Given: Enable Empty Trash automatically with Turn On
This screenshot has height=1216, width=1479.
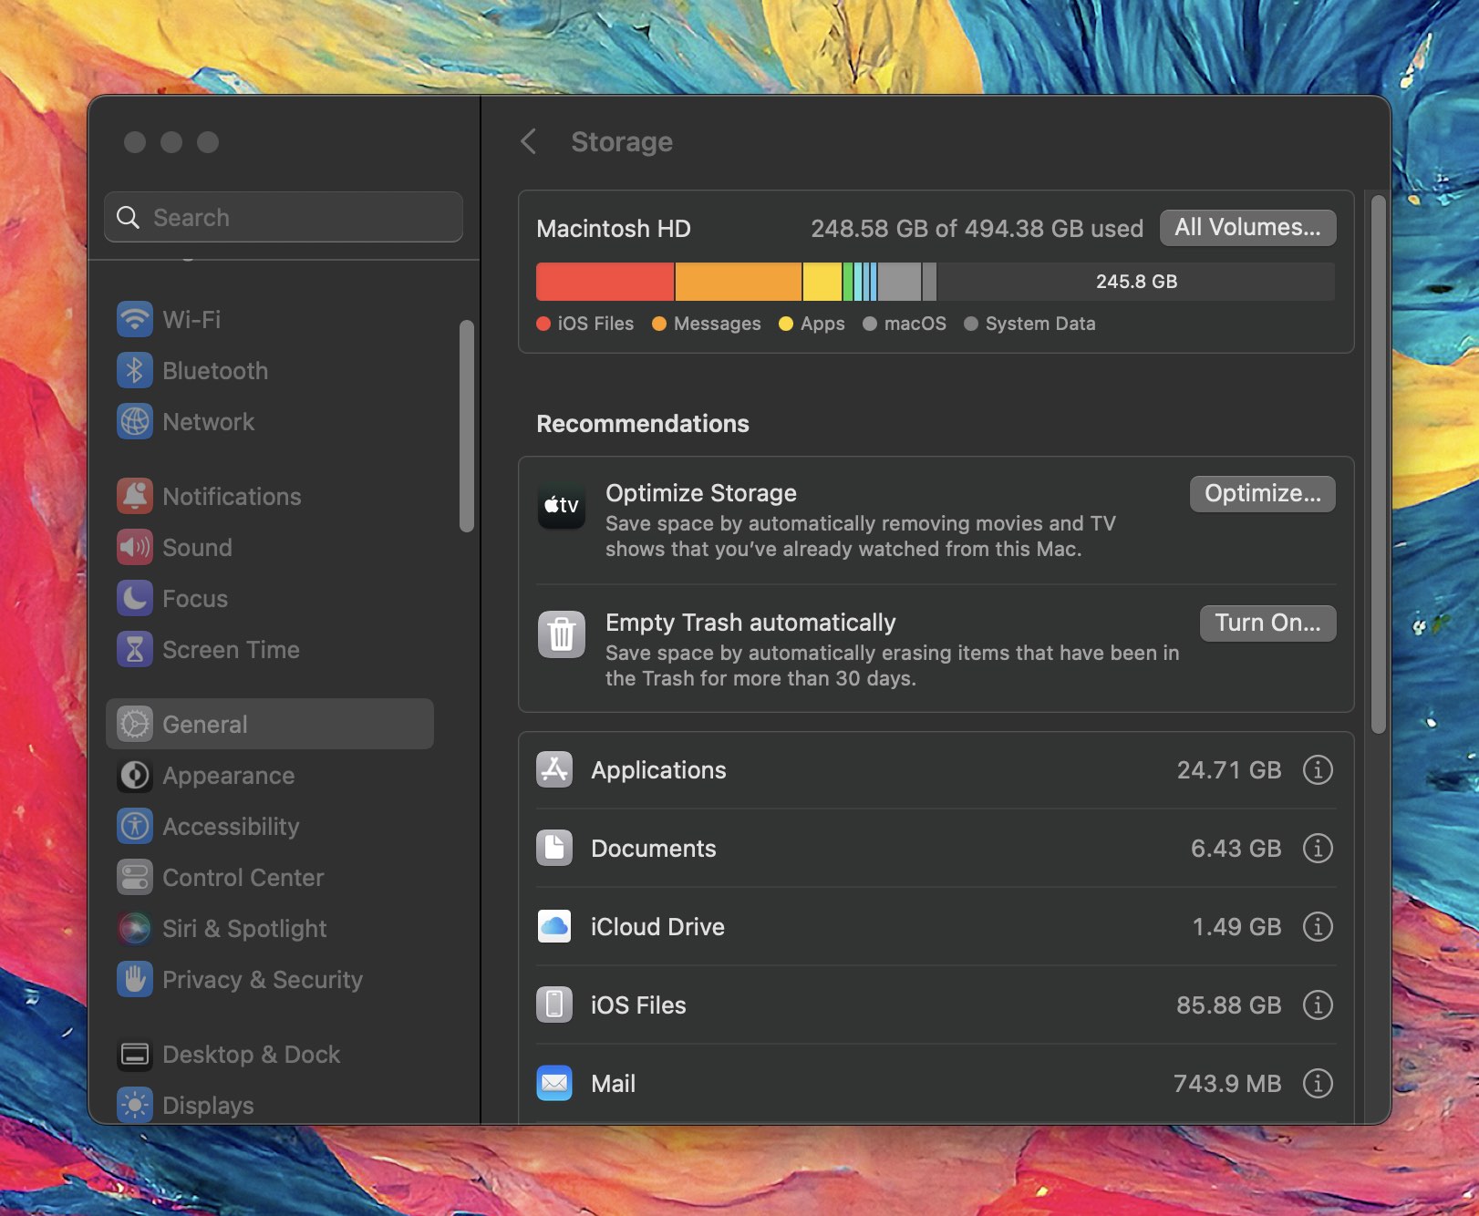Looking at the screenshot, I should [1267, 623].
